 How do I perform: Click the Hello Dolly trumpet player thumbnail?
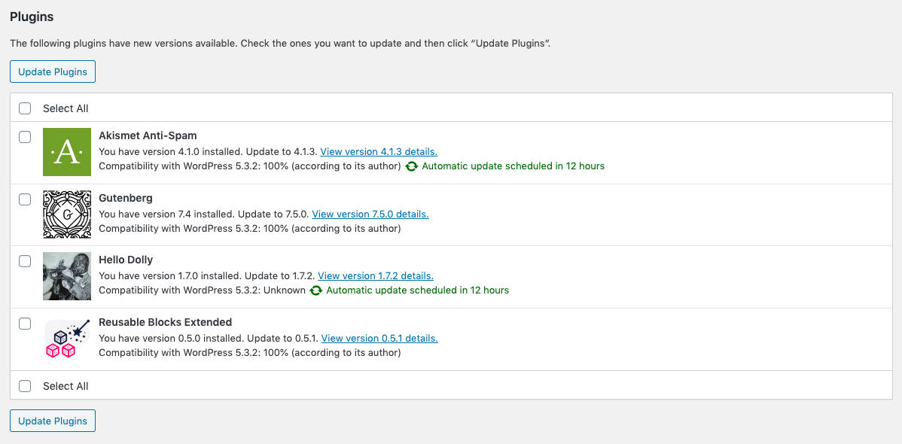67,276
